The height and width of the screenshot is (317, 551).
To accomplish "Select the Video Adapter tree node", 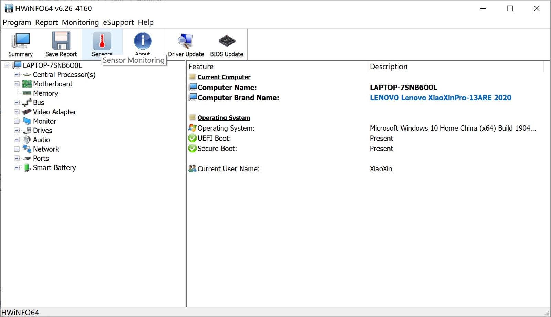I will [x=54, y=112].
